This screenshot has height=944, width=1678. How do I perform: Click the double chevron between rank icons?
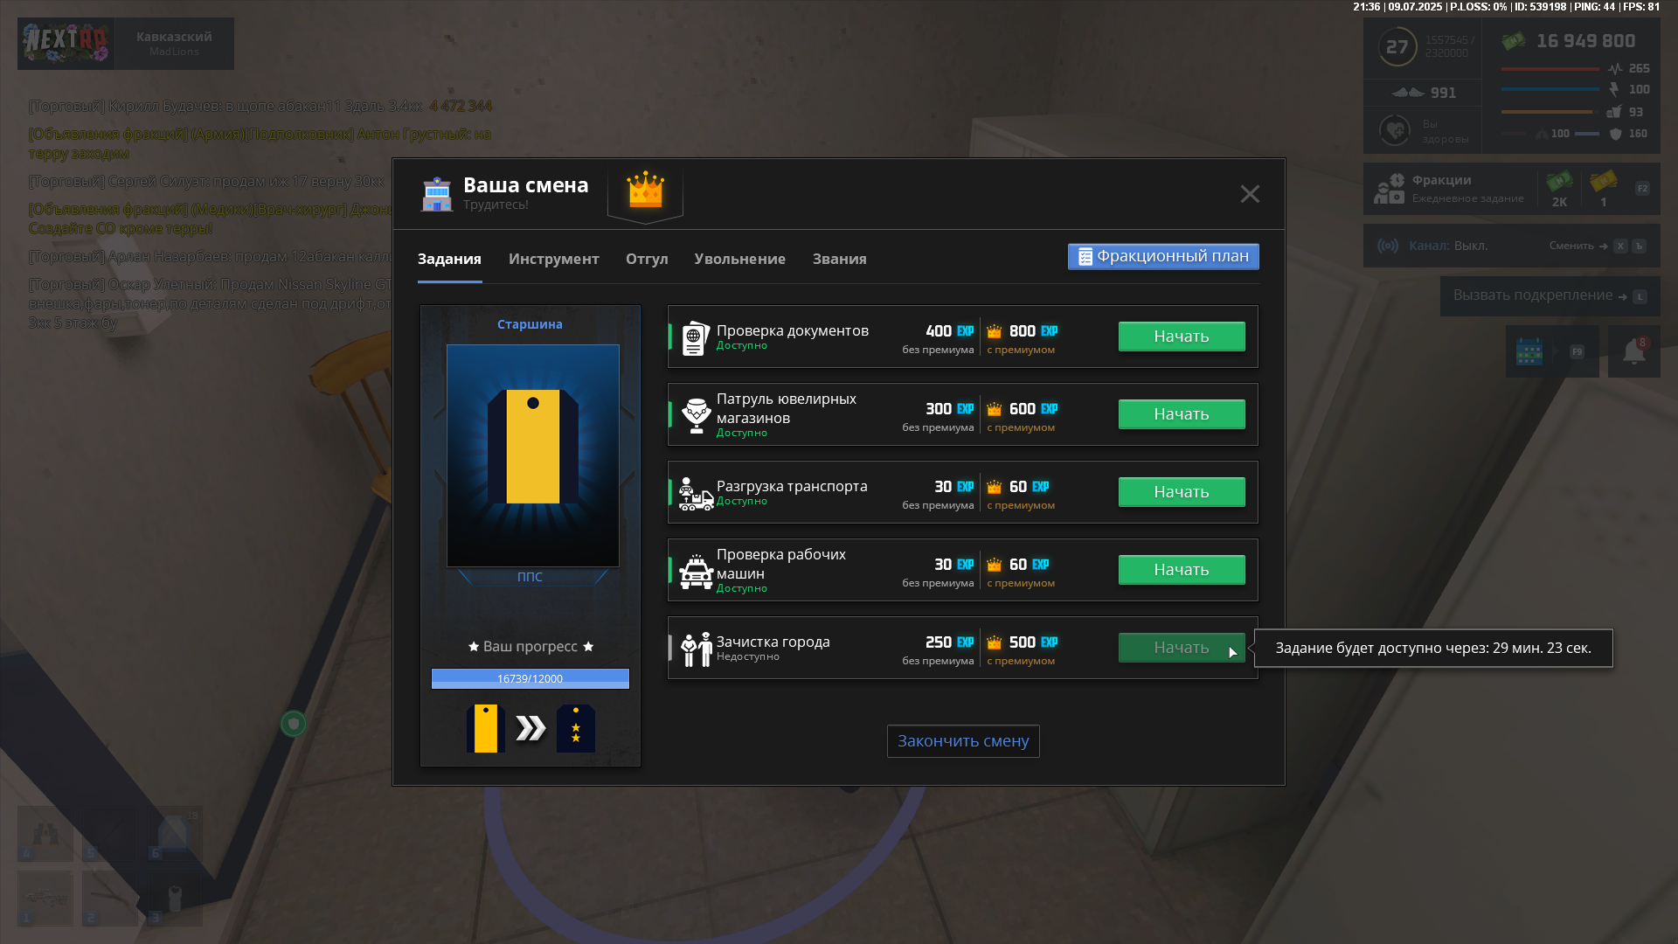pyautogui.click(x=530, y=728)
